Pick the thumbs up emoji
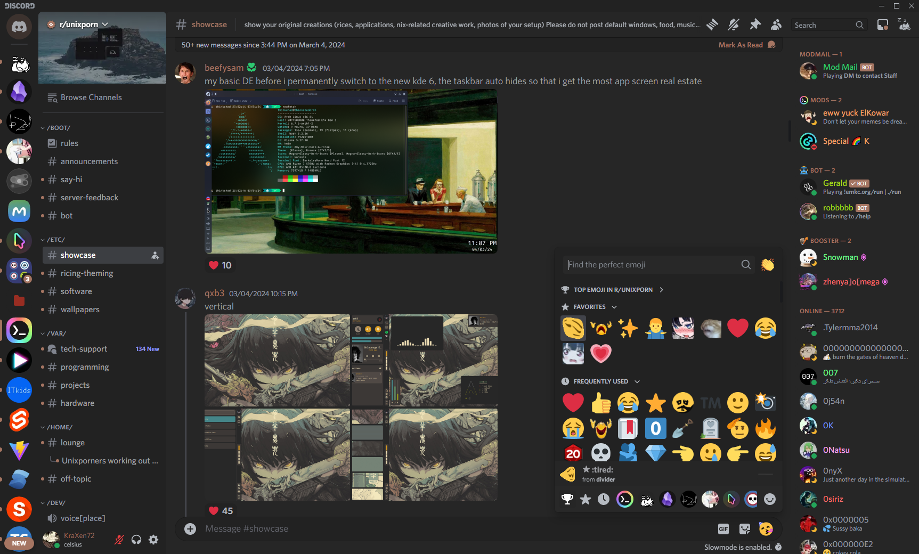The height and width of the screenshot is (554, 919). pos(601,403)
